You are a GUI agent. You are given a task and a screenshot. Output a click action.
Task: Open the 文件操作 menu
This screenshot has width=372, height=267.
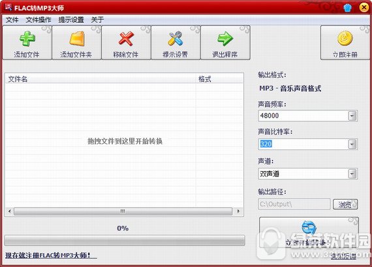(39, 20)
